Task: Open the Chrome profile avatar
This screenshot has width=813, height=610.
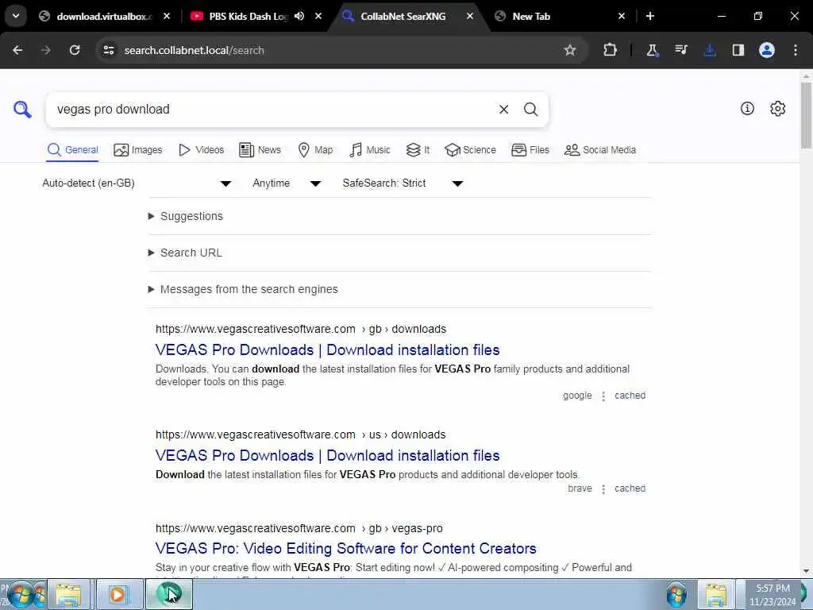Action: (767, 50)
